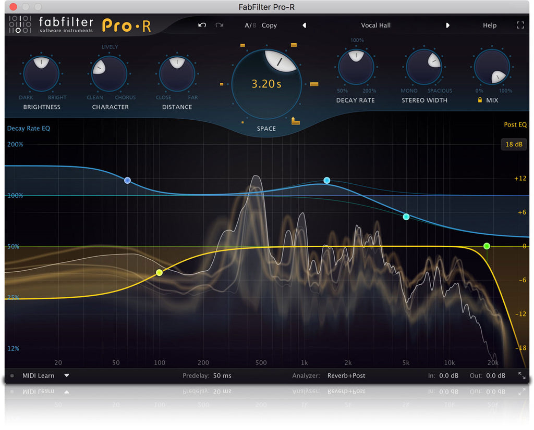Click the Post EQ label
Screen dimensions: 534x430
515,125
